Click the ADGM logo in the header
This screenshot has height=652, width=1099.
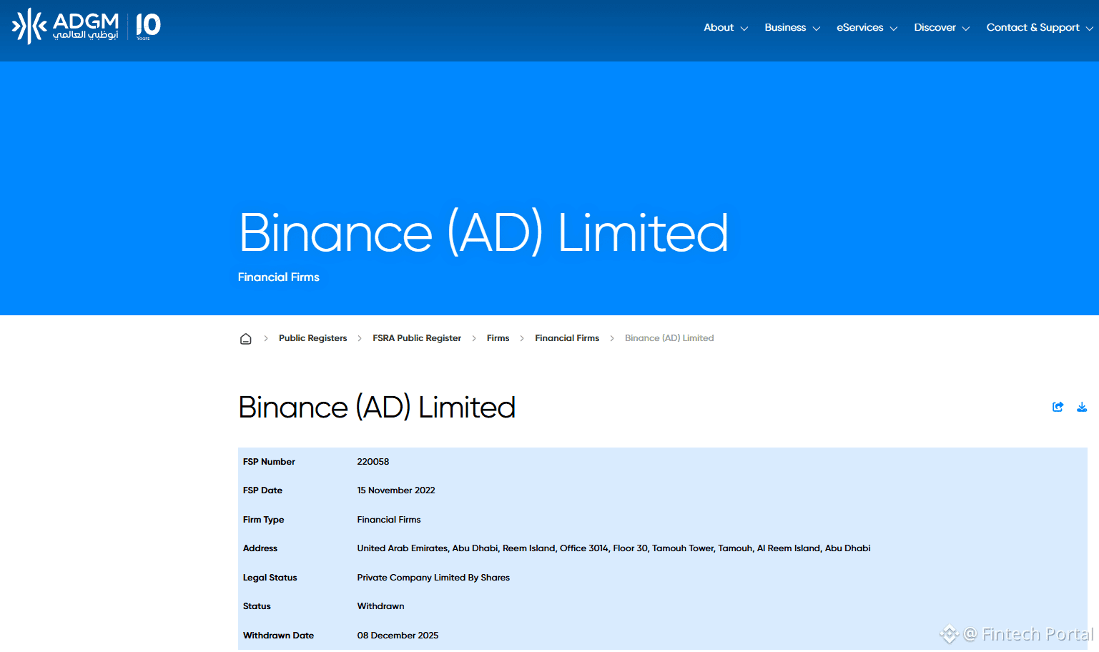click(65, 26)
